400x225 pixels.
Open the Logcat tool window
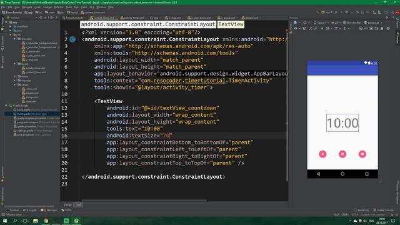pyautogui.click(x=30, y=210)
